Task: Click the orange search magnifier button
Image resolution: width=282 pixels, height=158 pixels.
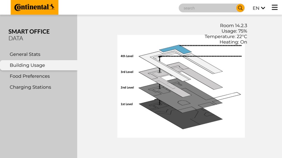Action: pyautogui.click(x=240, y=8)
